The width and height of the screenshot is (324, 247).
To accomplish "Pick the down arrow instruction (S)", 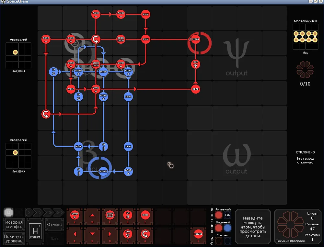I will (x=92, y=235).
